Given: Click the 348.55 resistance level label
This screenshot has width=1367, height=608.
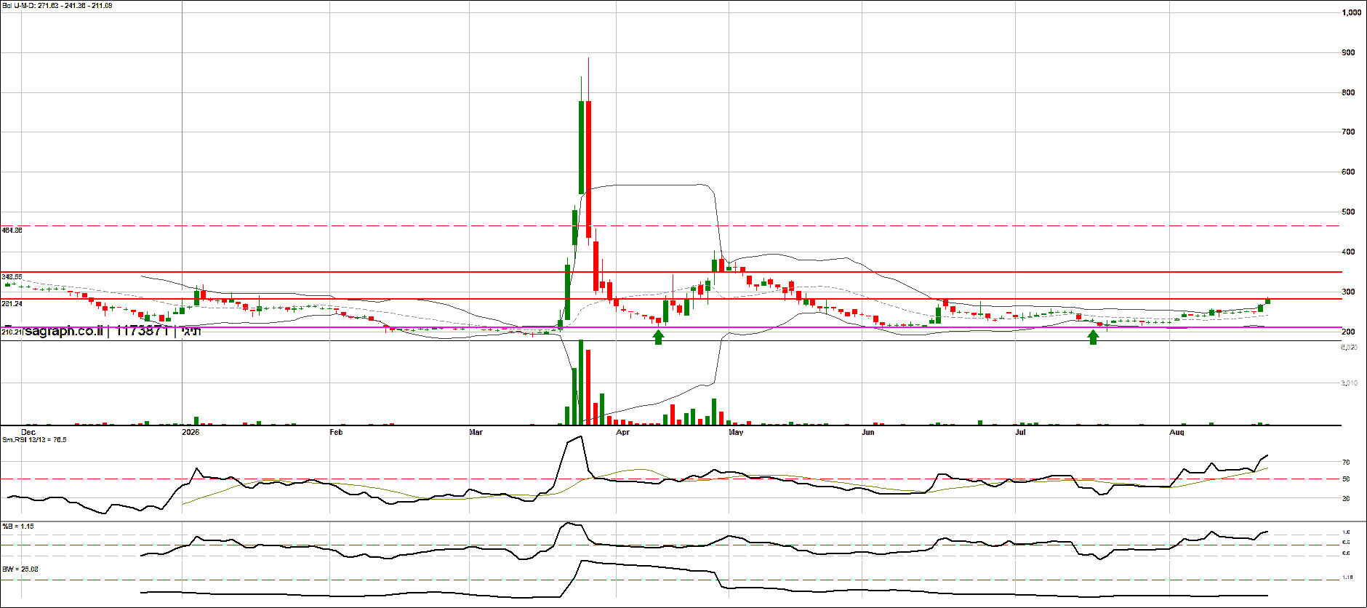Looking at the screenshot, I should click(12, 277).
